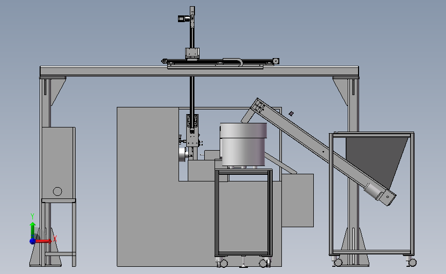The width and height of the screenshot is (446, 274).
Task: Select the small dark part falling from conveyor
Action: click(x=291, y=114)
